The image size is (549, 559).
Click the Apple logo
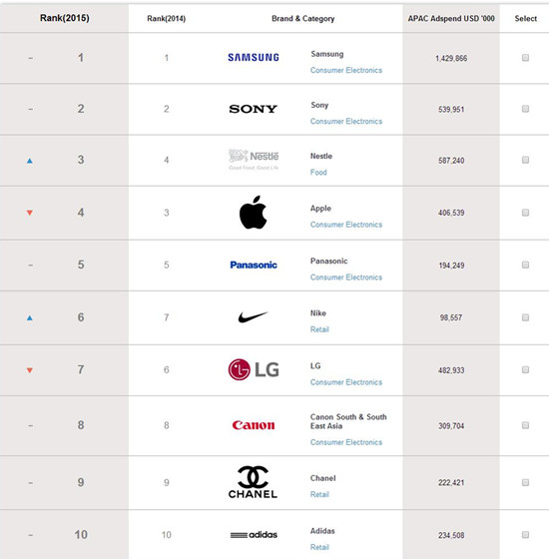point(254,213)
